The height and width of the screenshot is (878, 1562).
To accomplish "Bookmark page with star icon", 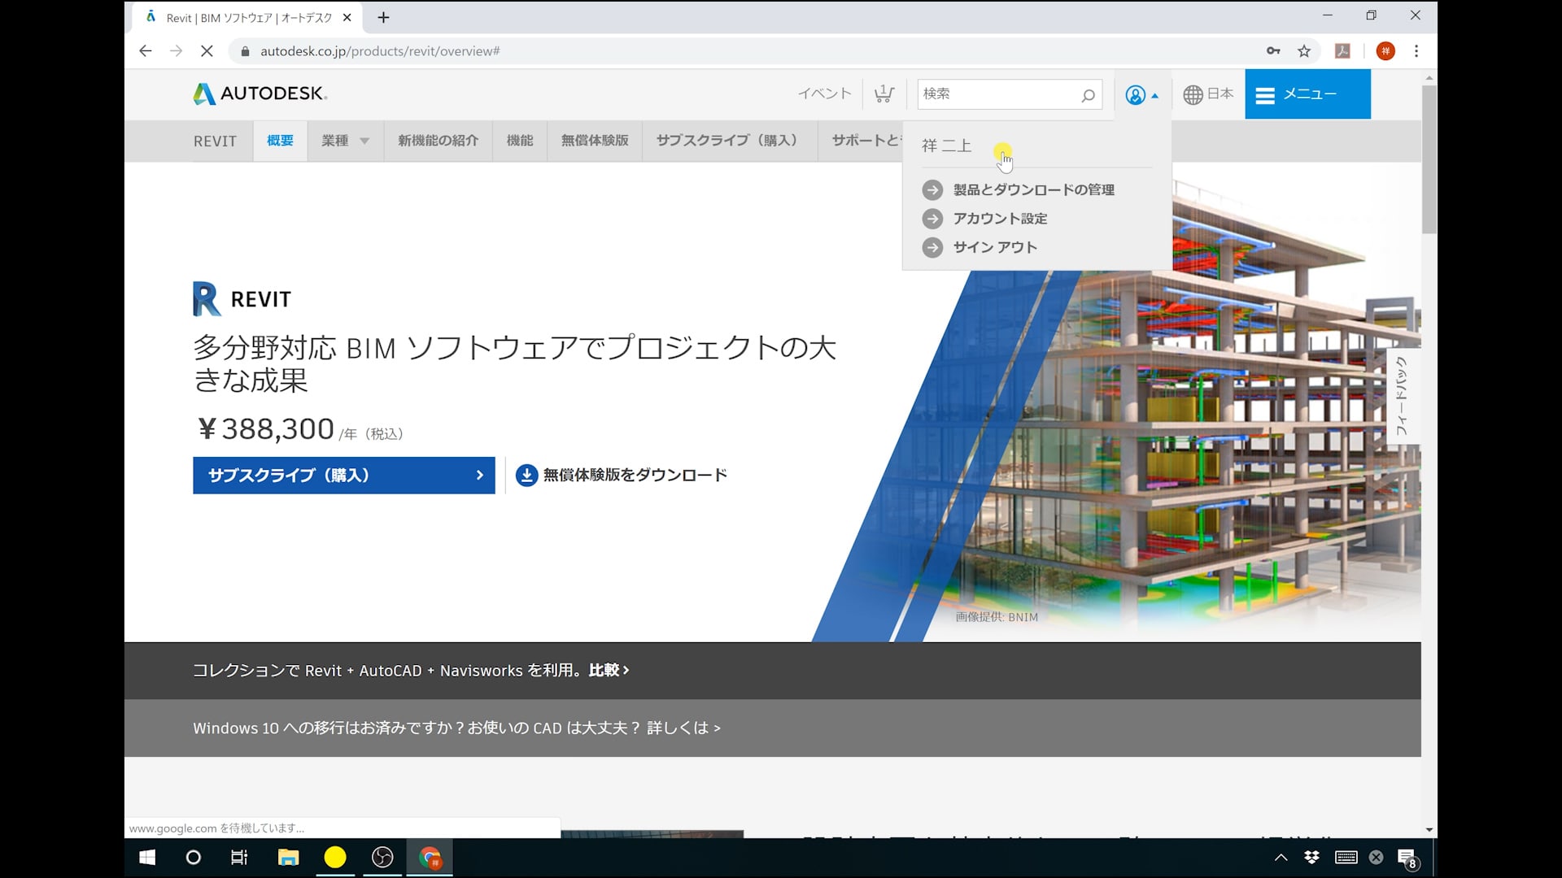I will pyautogui.click(x=1304, y=51).
